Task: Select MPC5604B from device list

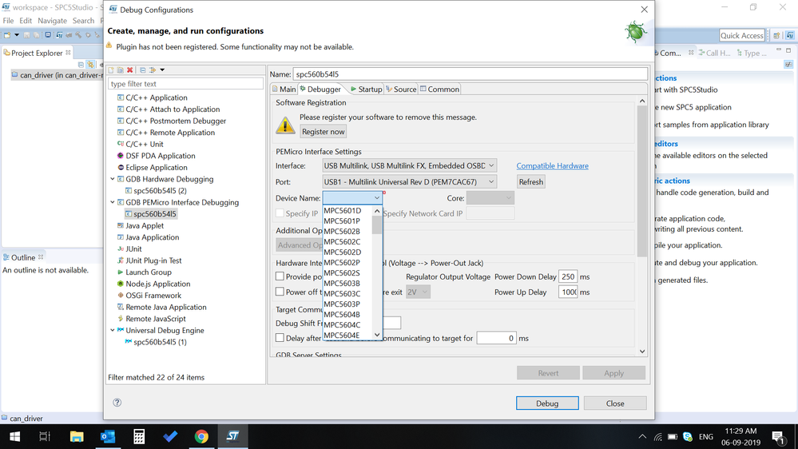Action: pos(347,314)
